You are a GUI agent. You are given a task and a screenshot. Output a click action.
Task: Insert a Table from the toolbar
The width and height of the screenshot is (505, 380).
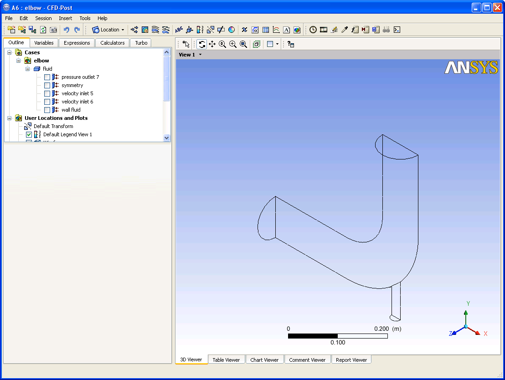point(266,30)
